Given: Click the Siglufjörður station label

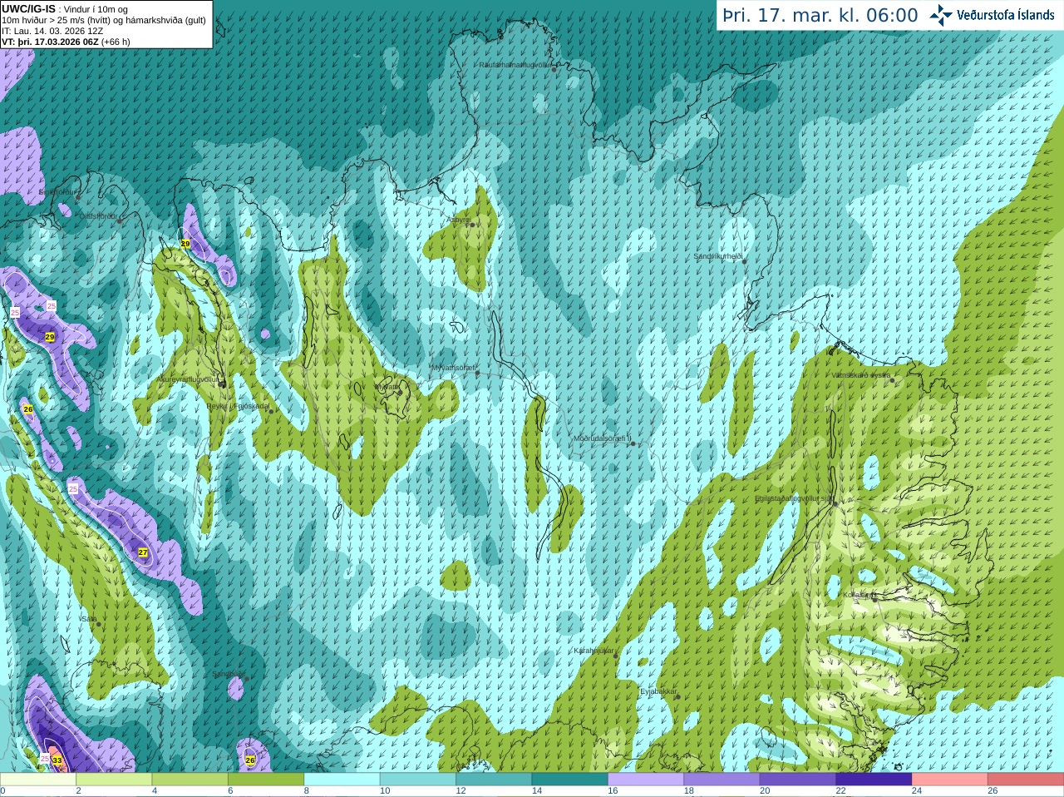Looking at the screenshot, I should [x=57, y=192].
